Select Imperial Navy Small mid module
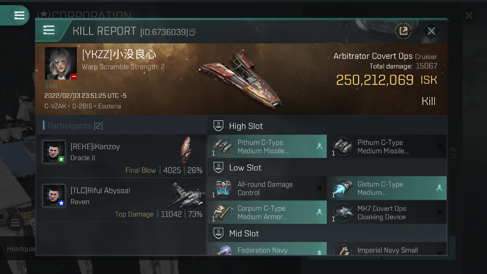This screenshot has height=274, width=487. (x=387, y=249)
